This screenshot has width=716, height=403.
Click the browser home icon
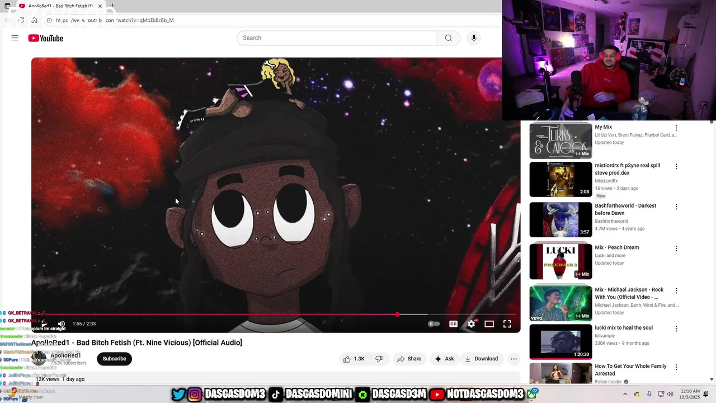coord(34,20)
